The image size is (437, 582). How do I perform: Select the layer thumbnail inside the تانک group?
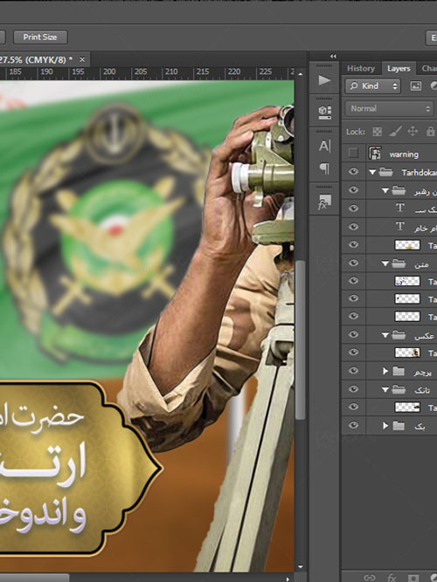pos(407,407)
